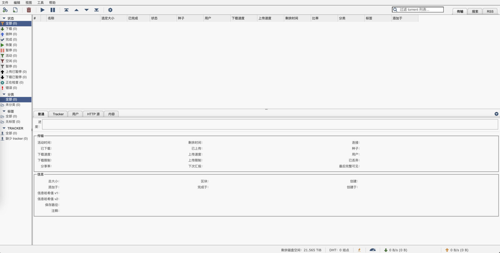Open the 编辑 menu
The width and height of the screenshot is (500, 253).
17,3
